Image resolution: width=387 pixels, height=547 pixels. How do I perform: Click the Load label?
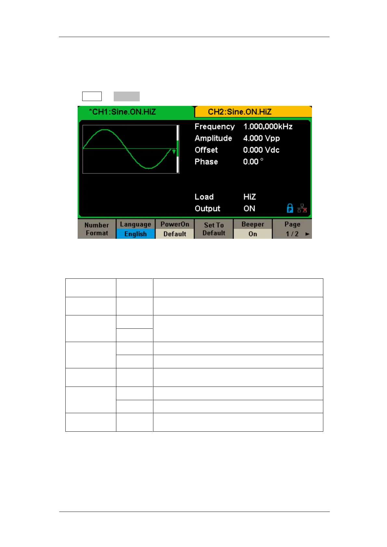[x=204, y=197]
